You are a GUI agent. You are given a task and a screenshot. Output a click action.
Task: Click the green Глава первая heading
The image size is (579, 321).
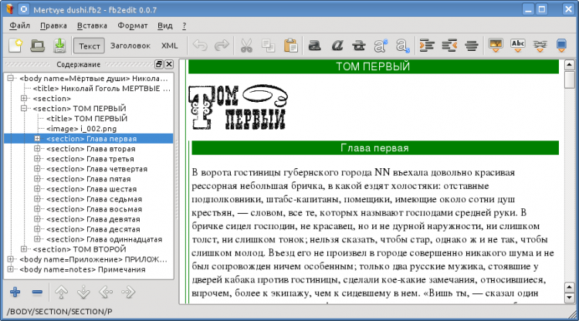tap(374, 148)
